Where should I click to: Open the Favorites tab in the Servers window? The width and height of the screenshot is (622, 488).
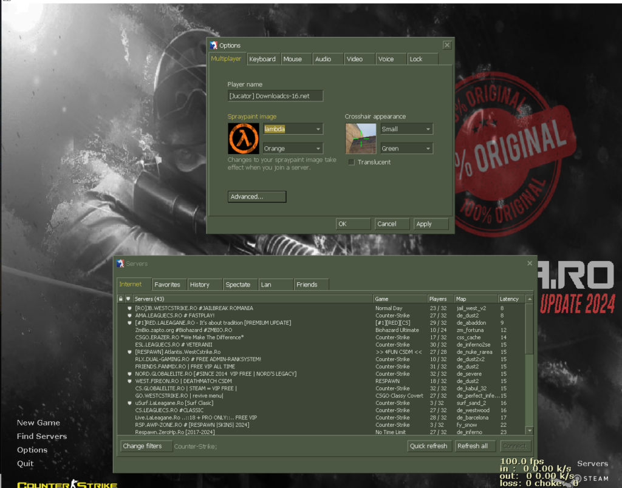tap(169, 284)
